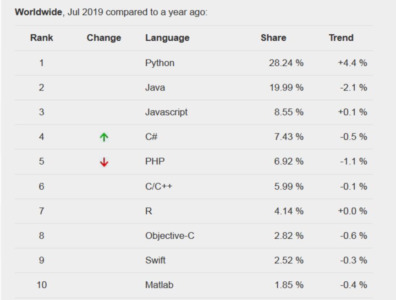This screenshot has height=300, width=396.
Task: Click the R language name
Action: tap(148, 211)
